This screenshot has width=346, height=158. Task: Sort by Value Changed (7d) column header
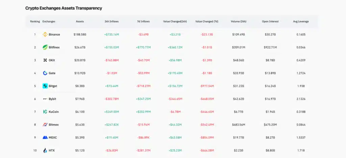[x=207, y=22]
